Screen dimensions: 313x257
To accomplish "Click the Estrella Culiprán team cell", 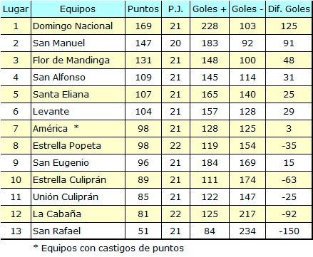I will 78,180.
